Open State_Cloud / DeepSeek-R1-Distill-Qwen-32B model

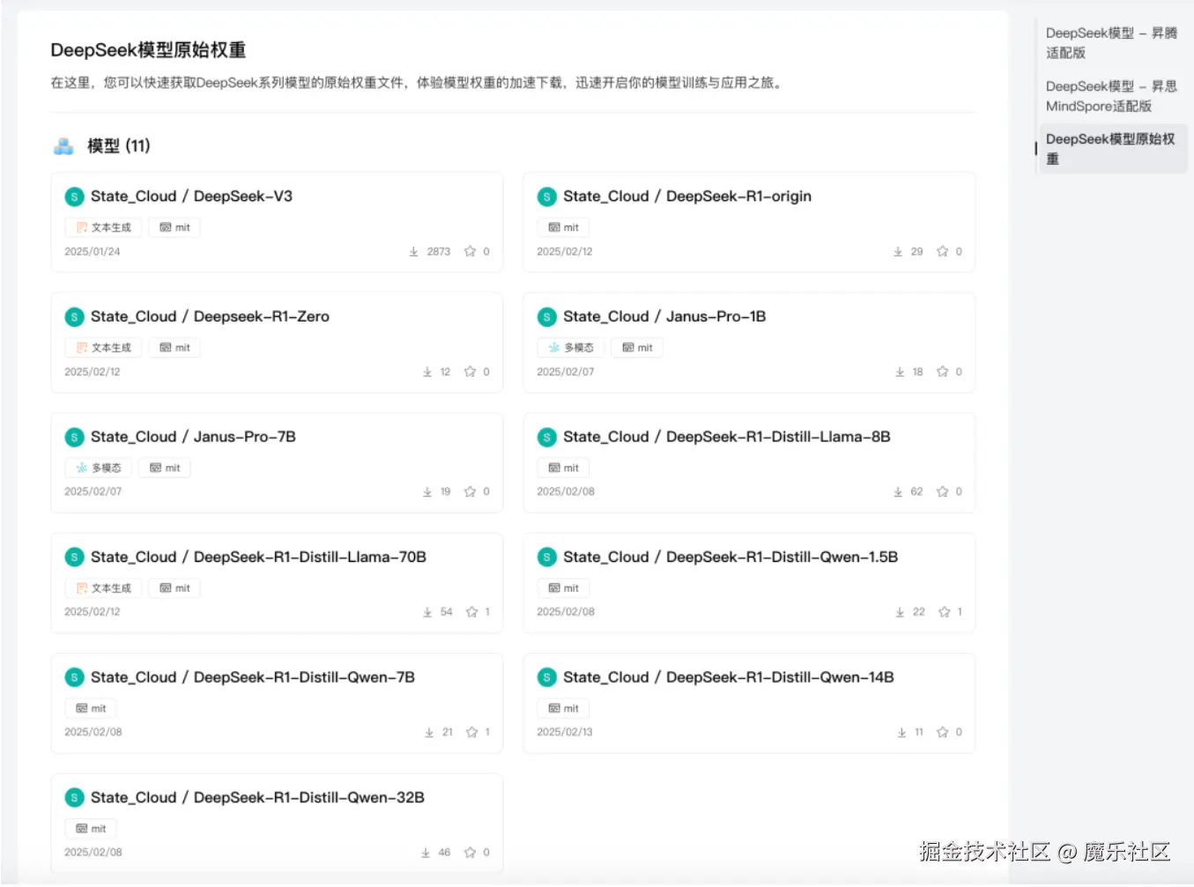click(x=277, y=824)
